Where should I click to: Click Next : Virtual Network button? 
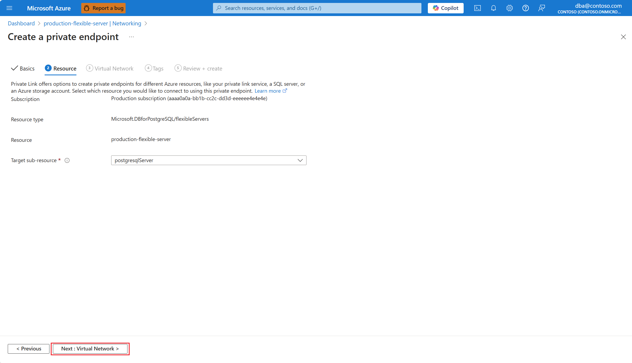(x=90, y=349)
